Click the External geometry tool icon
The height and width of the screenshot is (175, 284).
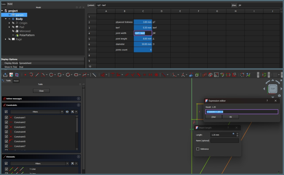pos(191,75)
